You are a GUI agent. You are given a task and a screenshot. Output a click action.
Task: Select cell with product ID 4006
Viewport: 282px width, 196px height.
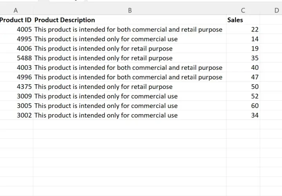click(x=16, y=49)
